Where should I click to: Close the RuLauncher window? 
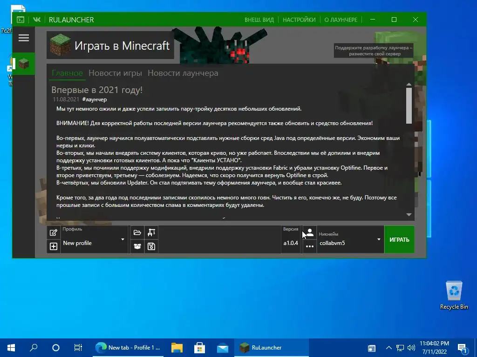[415, 20]
